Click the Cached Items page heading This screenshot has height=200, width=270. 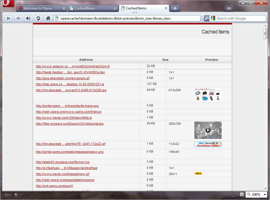click(x=215, y=32)
